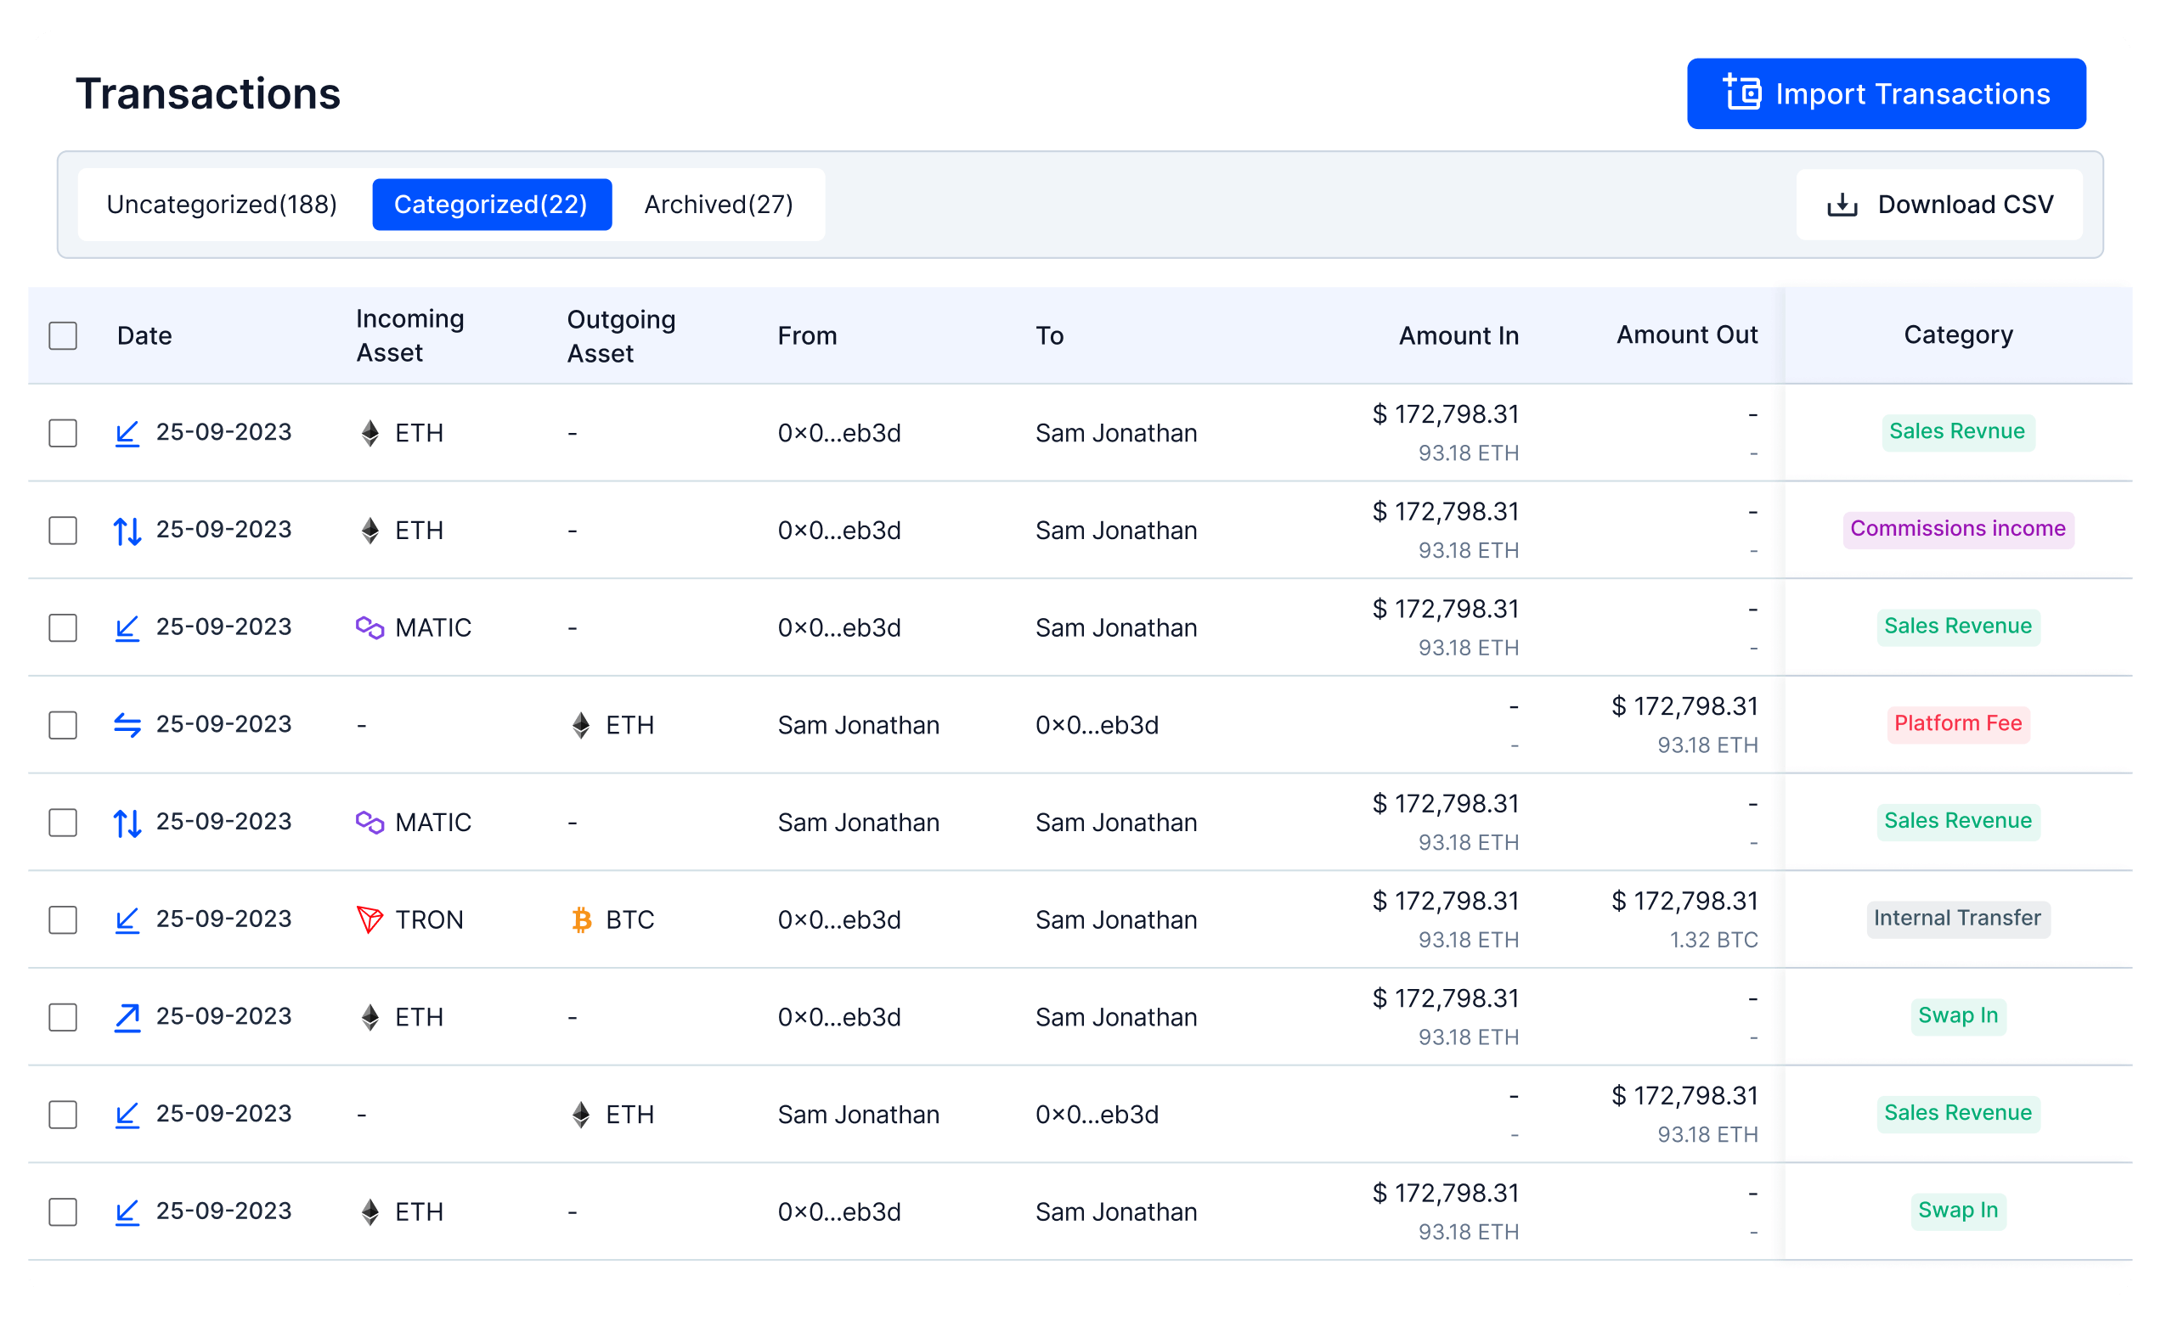This screenshot has height=1332, width=2161.
Task: Click the up-down arrows icon in the MATIC Sam Jonathan-to-Sam Jonathan row
Action: click(127, 823)
